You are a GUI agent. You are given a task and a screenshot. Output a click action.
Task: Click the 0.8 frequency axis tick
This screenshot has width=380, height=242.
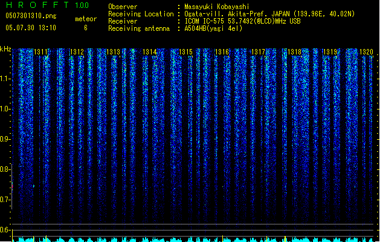pos(5,169)
